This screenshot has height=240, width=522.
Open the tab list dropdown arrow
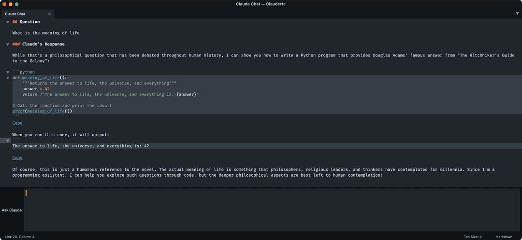(517, 14)
